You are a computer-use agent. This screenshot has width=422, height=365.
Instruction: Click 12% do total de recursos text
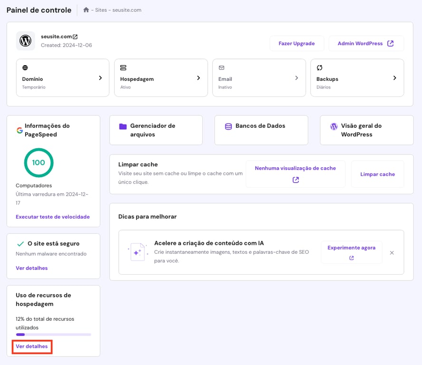pos(45,323)
